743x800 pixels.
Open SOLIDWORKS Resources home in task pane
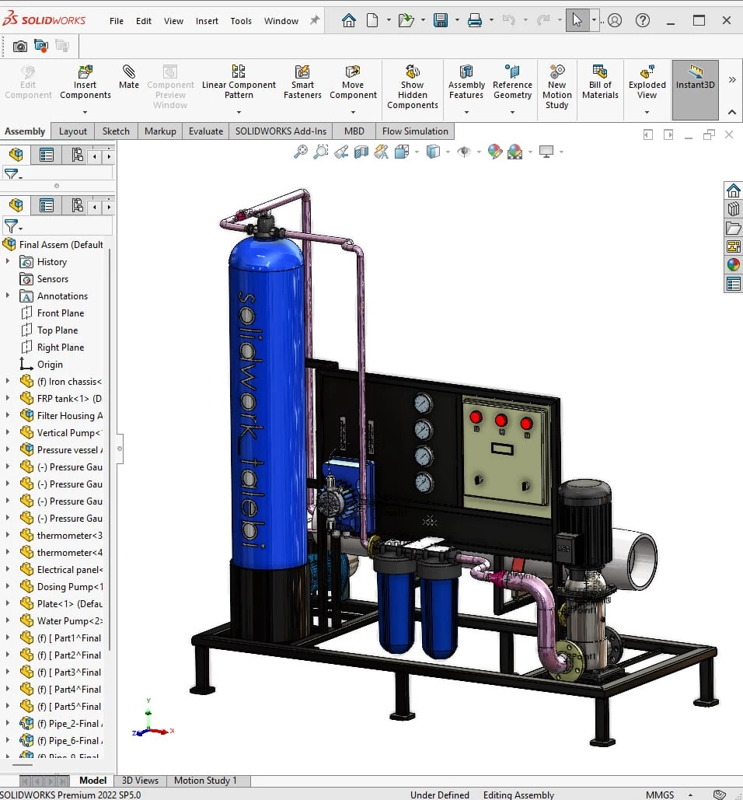click(x=734, y=190)
